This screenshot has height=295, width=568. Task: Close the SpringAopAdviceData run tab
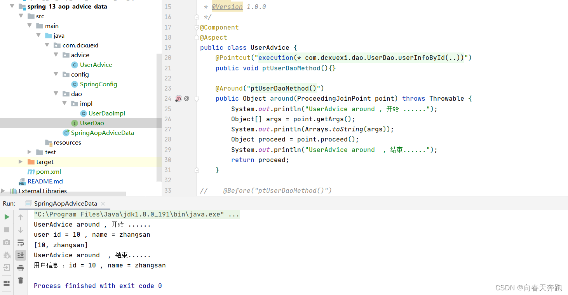103,204
